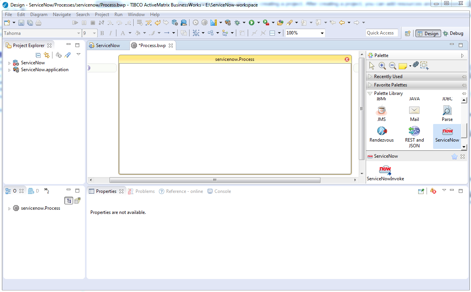Pick the Select arrow tool in Palette
The height and width of the screenshot is (292, 471).
coord(372,65)
